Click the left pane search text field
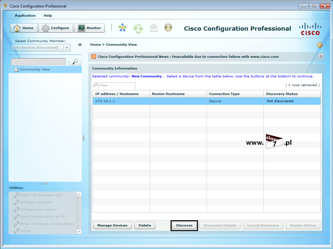333x249 pixels. pos(39,62)
